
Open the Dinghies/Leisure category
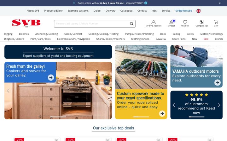[14, 39]
